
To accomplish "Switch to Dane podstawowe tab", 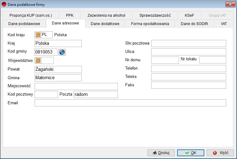I will (x=24, y=24).
